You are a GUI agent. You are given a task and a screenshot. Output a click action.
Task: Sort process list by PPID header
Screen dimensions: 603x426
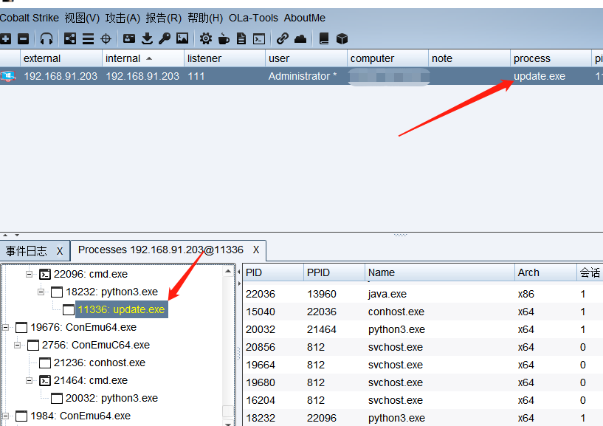tap(334, 272)
